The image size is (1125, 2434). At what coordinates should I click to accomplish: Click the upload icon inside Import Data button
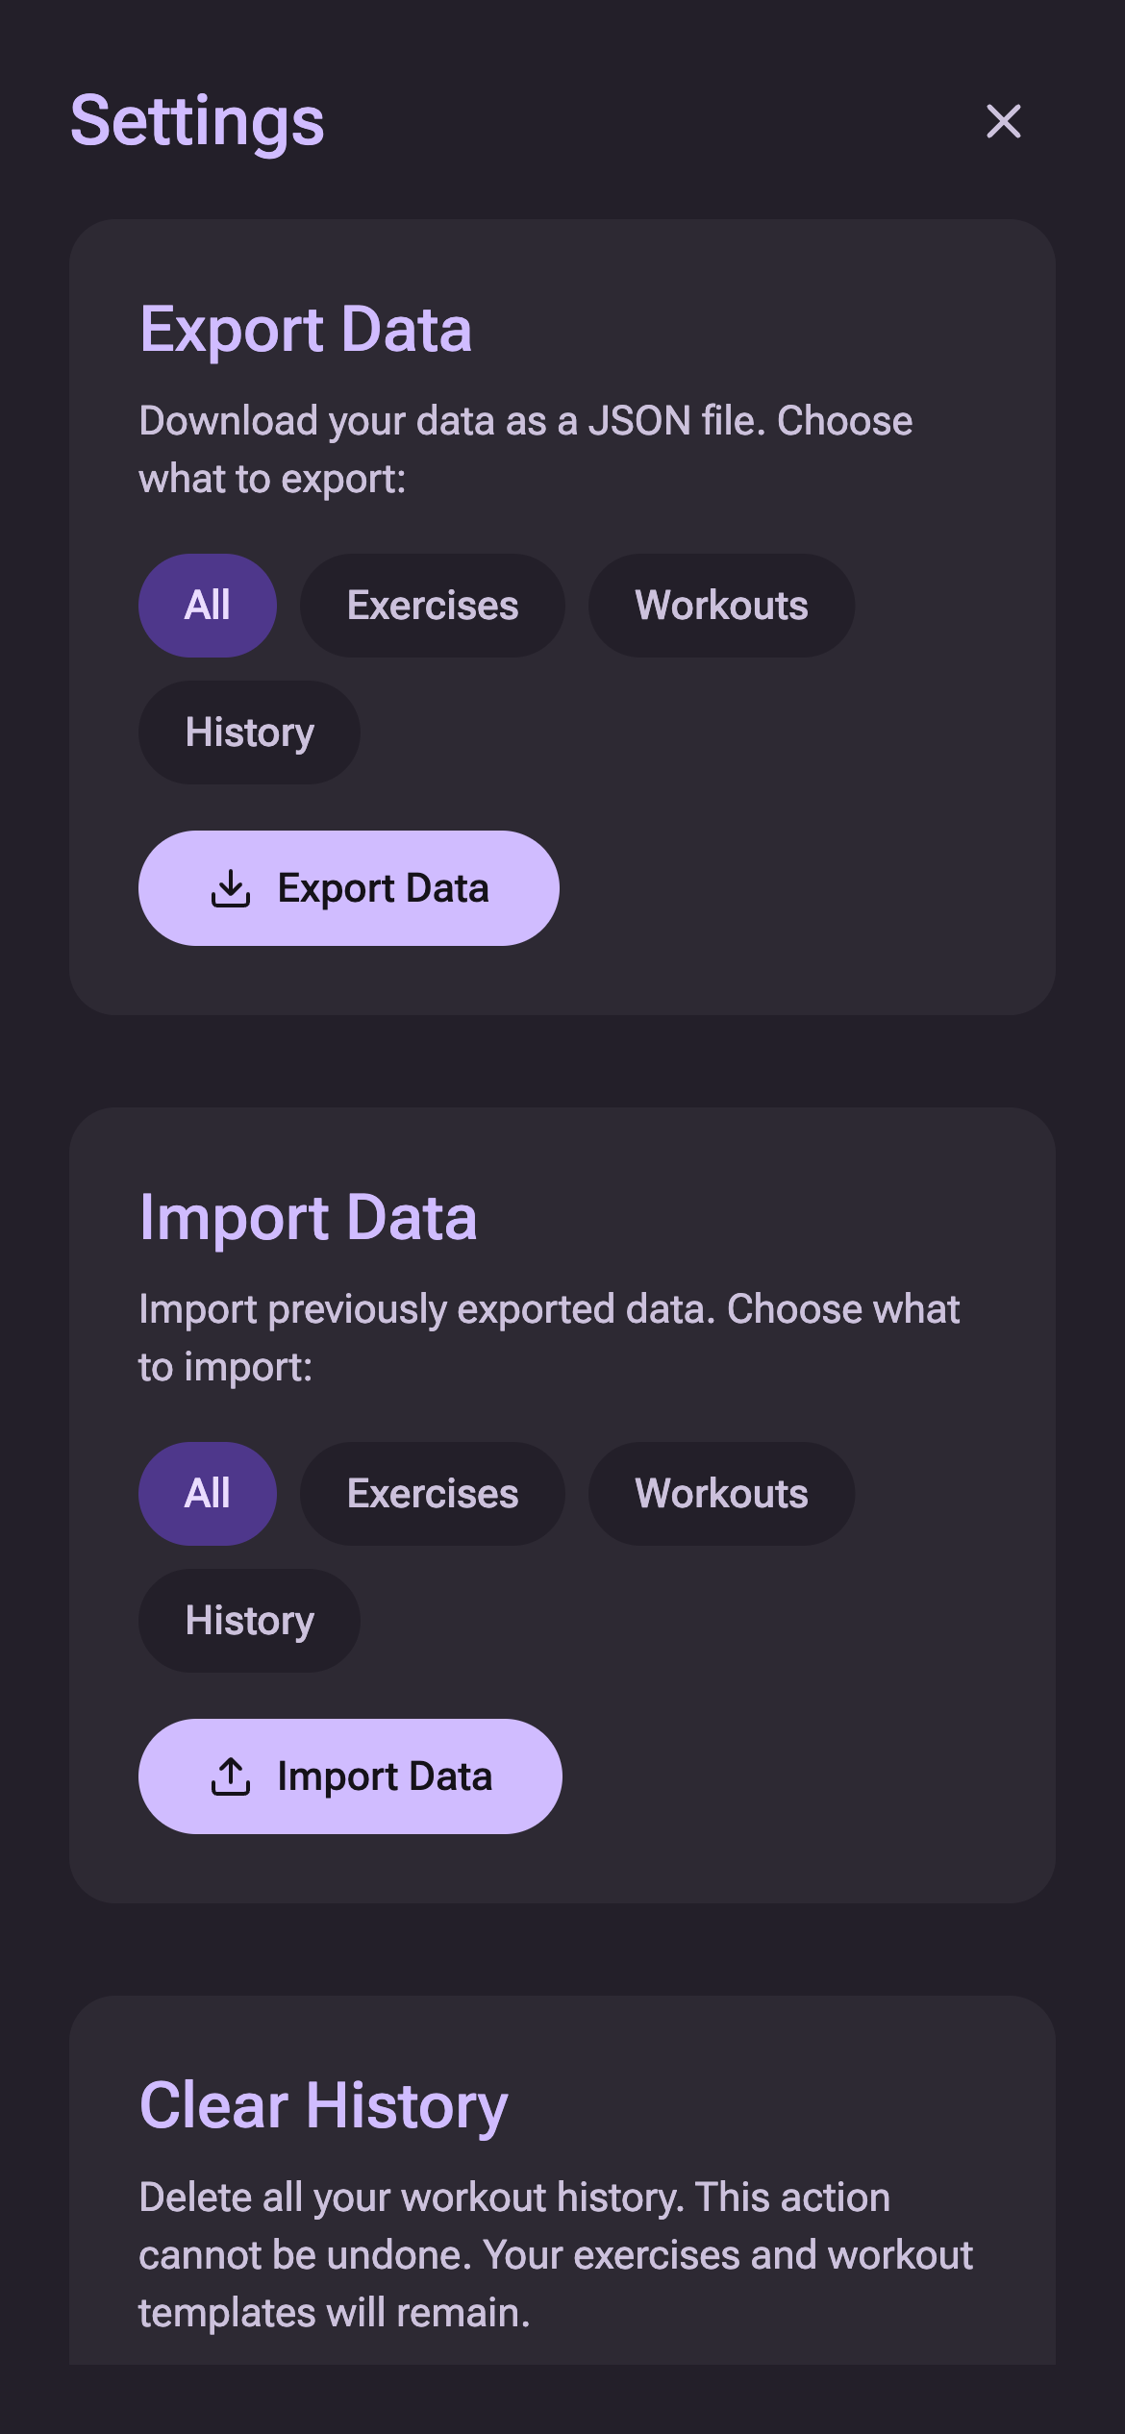pos(231,1776)
